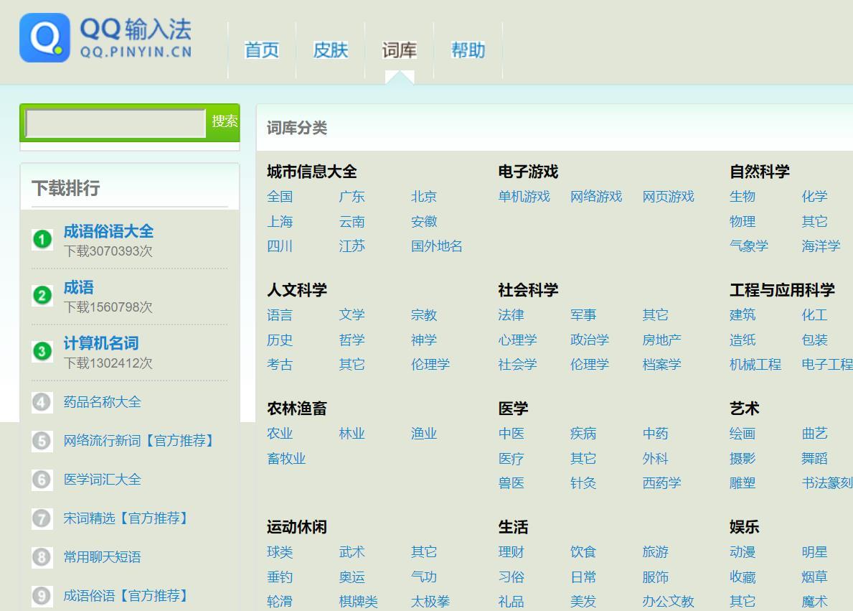
Task: Select the 针灸 category
Action: point(583,484)
